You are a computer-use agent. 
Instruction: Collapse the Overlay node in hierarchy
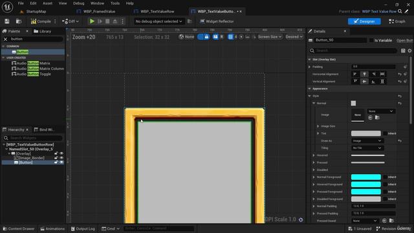click(9, 153)
